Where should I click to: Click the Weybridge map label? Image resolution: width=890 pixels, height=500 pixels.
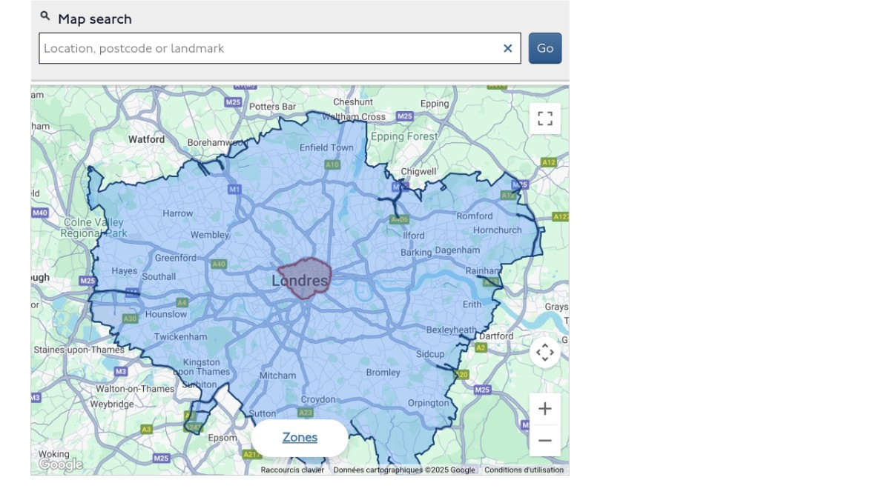point(112,404)
